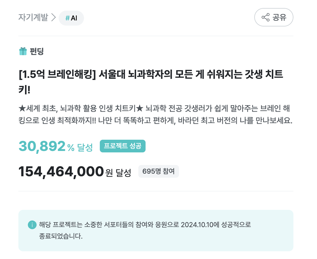Click the 695명 참여 participants badge

tap(158, 171)
